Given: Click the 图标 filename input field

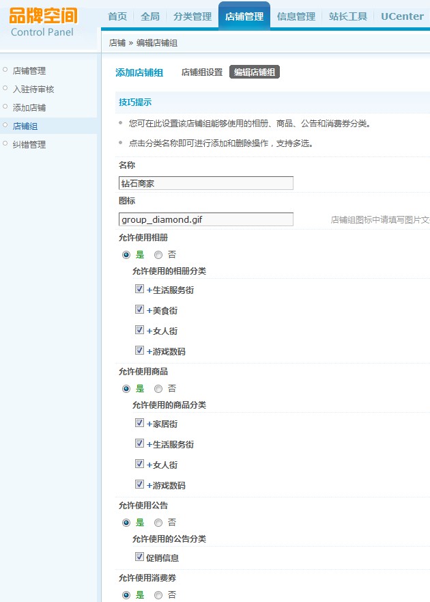Looking at the screenshot, I should 206,219.
